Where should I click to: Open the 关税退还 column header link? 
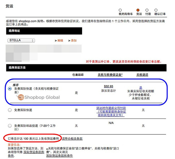click(x=142, y=75)
